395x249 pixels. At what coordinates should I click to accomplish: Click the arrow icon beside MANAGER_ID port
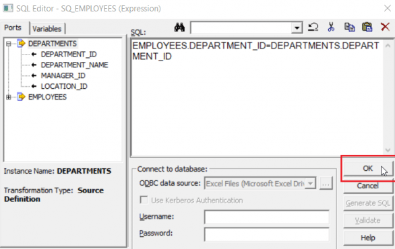point(34,75)
